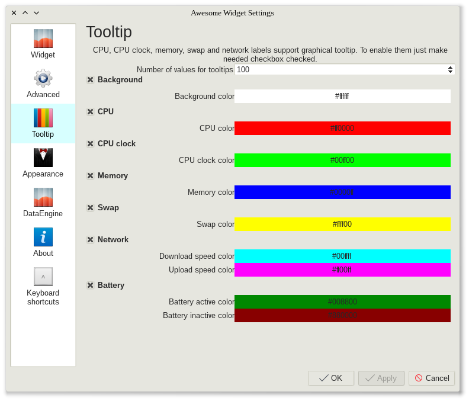Pick the red CPU color swatch
This screenshot has height=401, width=469.
(342, 128)
